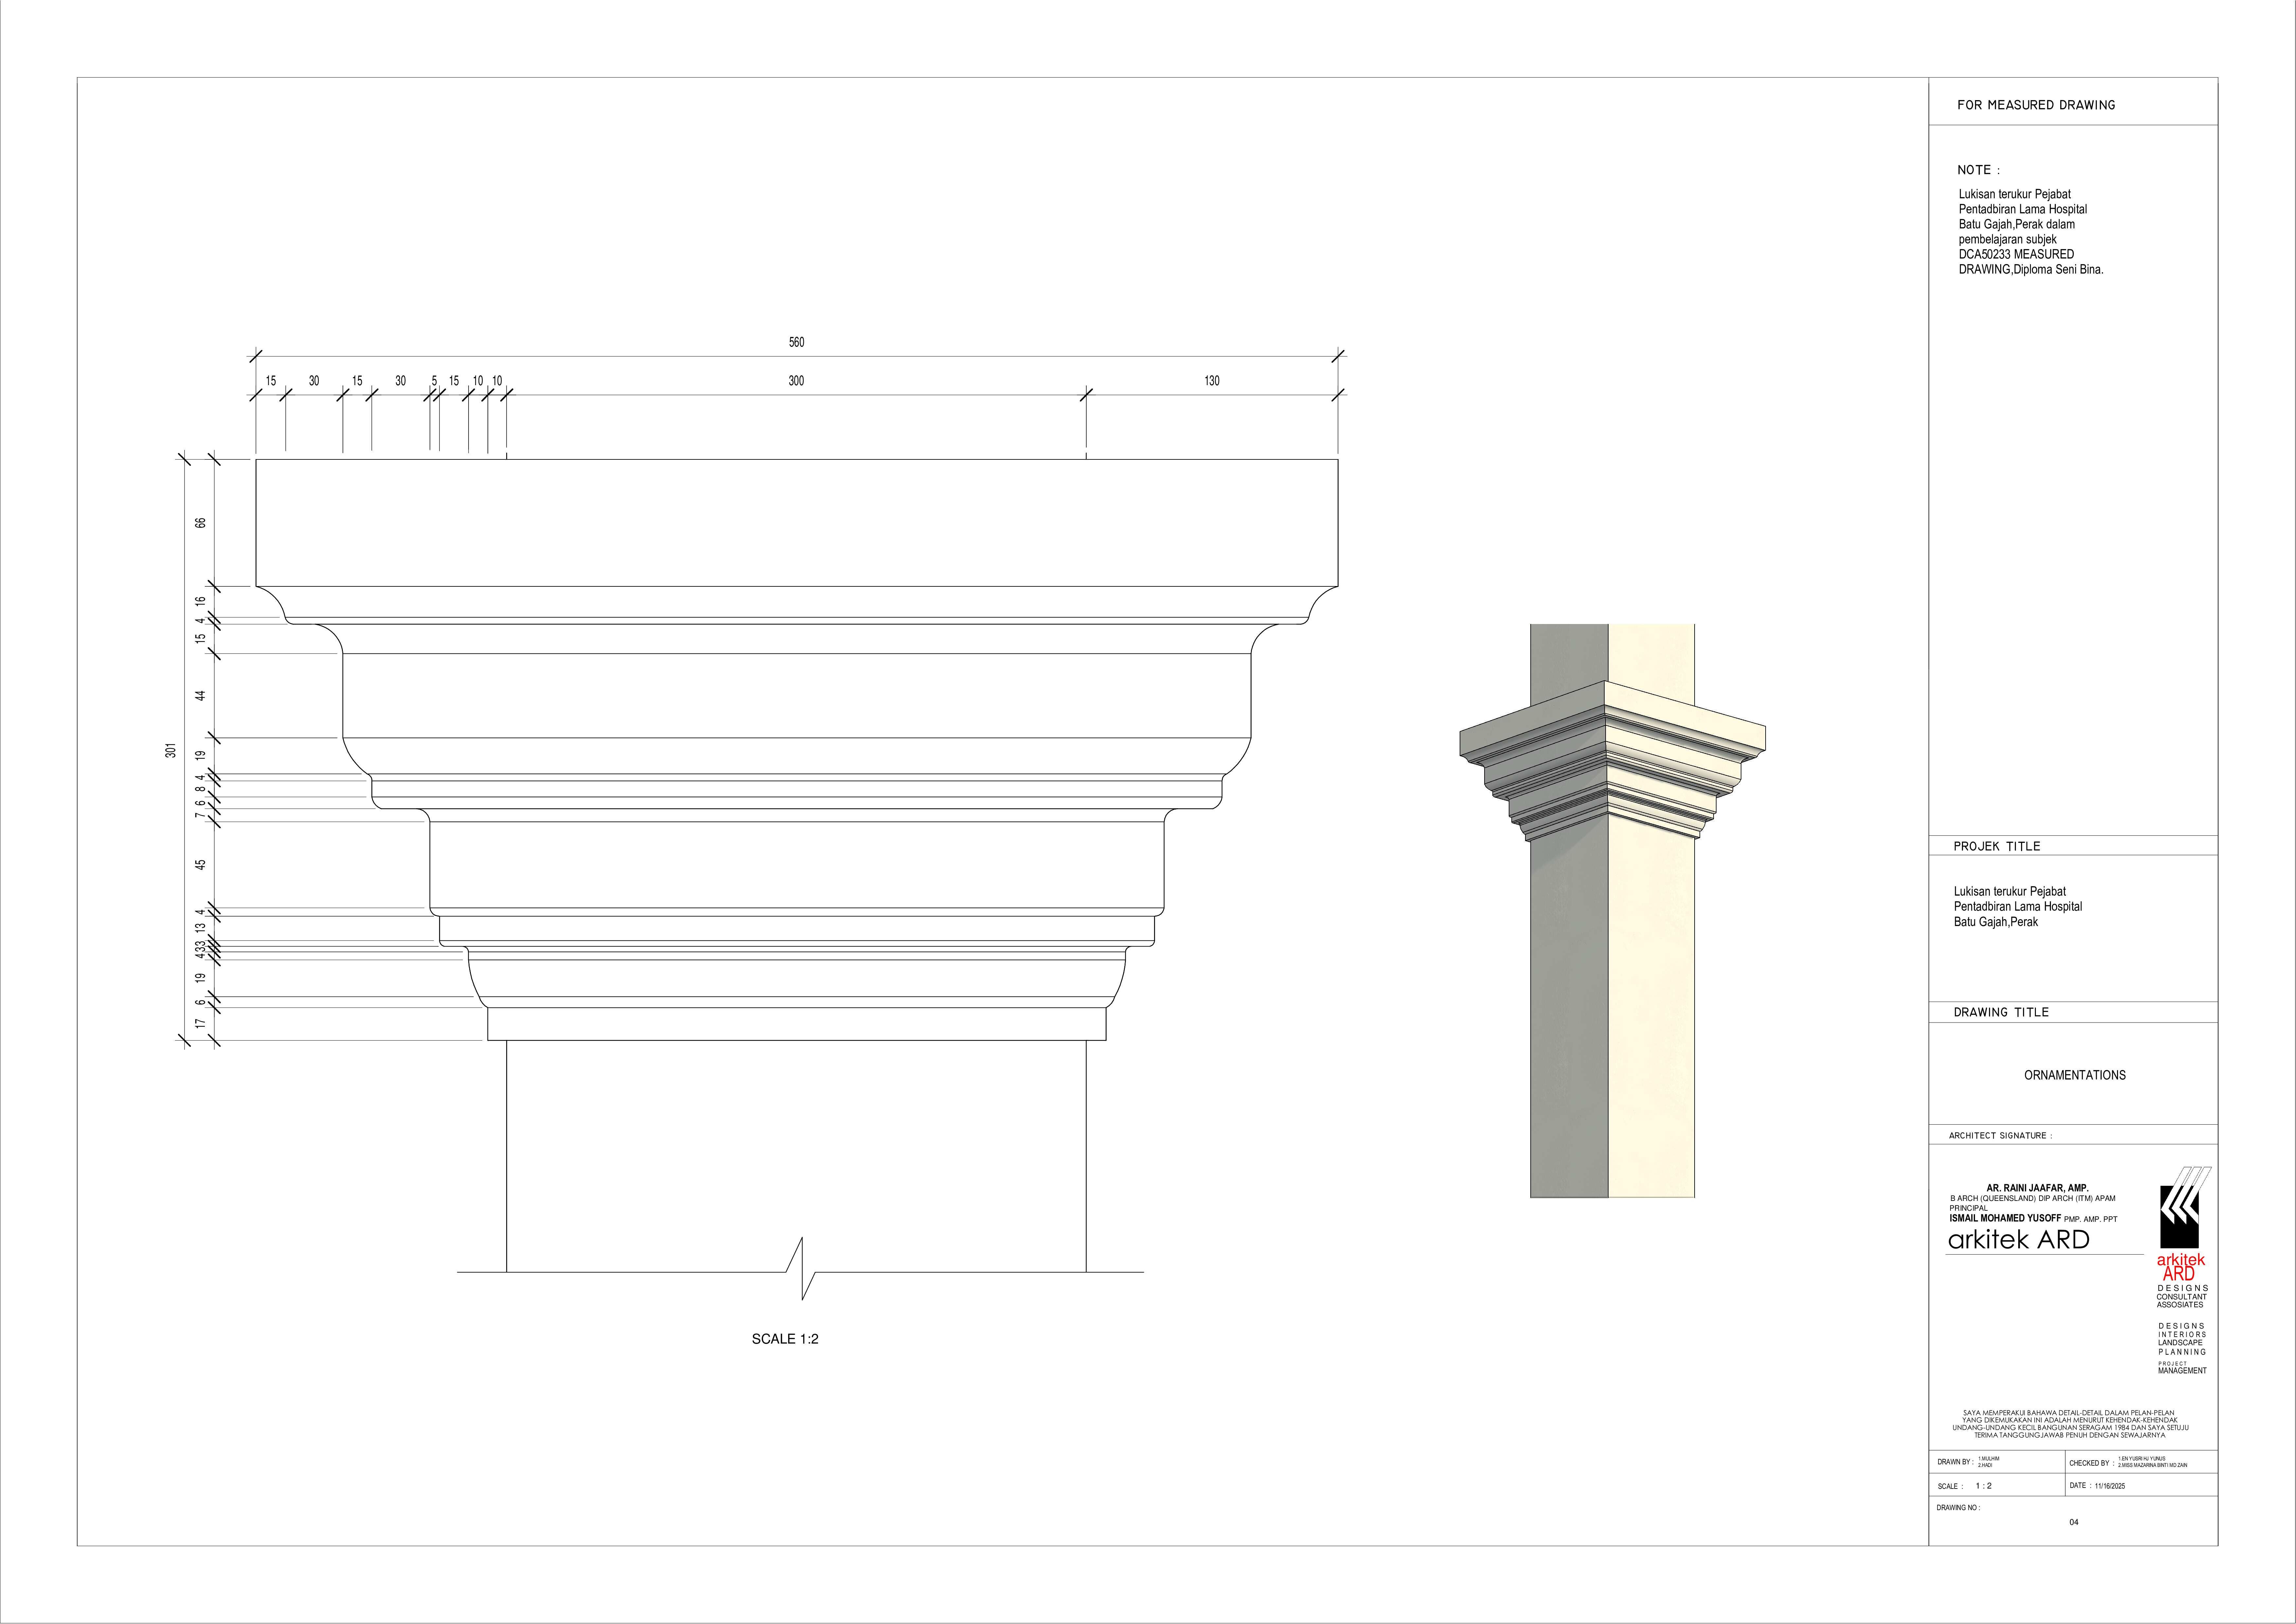2296x1624 pixels.
Task: Click 'CONSULTANT' under the red logo
Action: click(x=2182, y=1297)
